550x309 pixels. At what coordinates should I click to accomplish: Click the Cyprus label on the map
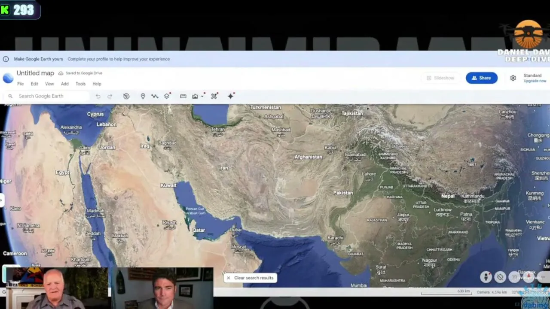(95, 114)
